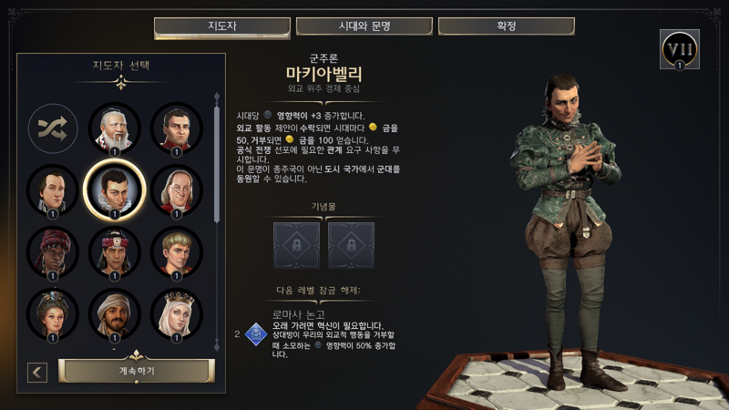This screenshot has height=410, width=729.
Task: Choose the bearded leader in white headwrap
Action: click(x=115, y=315)
